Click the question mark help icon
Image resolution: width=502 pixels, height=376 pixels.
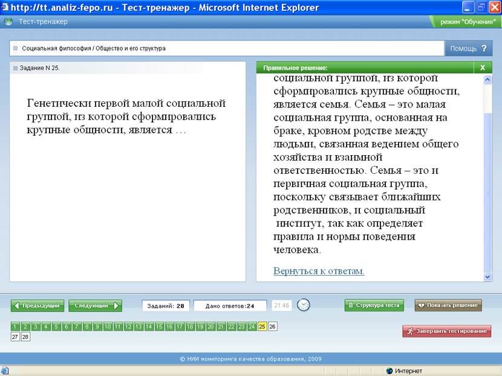pyautogui.click(x=484, y=48)
